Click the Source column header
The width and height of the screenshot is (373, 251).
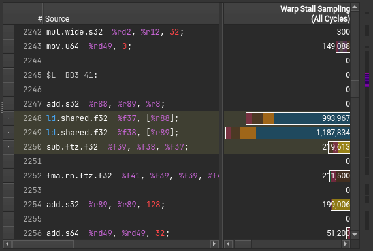tap(131, 14)
